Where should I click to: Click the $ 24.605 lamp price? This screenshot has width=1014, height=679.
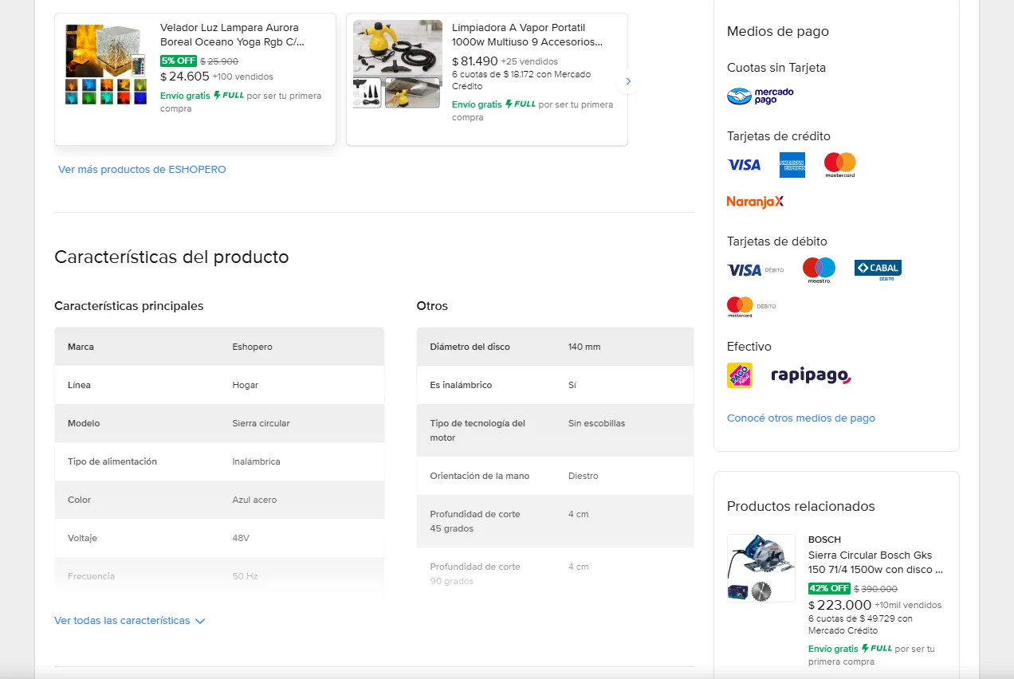click(x=185, y=77)
